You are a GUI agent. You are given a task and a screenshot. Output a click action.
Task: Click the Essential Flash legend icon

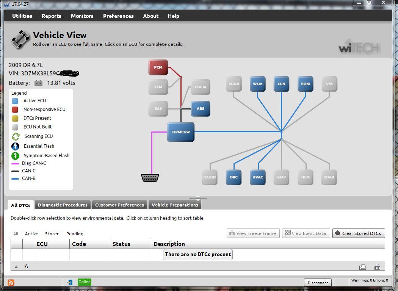coord(15,146)
